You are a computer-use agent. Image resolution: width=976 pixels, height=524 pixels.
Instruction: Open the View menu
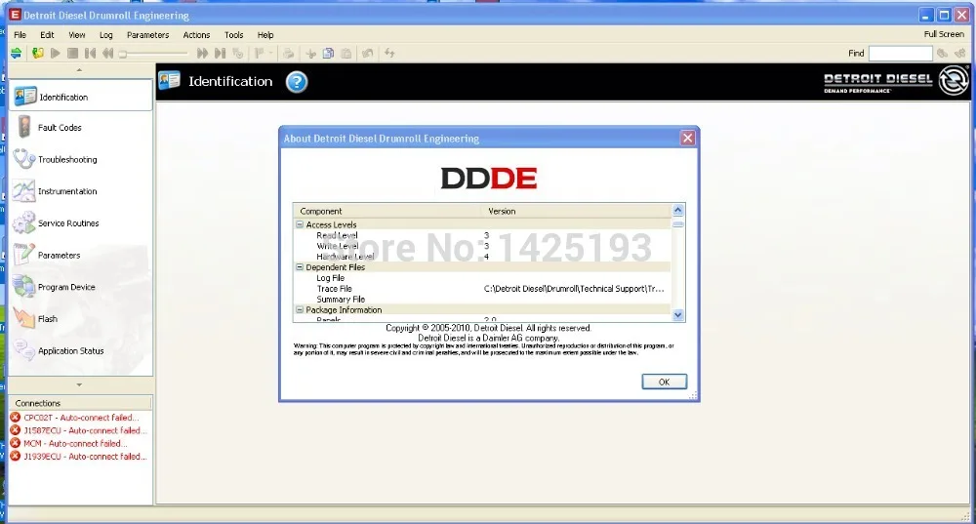76,35
